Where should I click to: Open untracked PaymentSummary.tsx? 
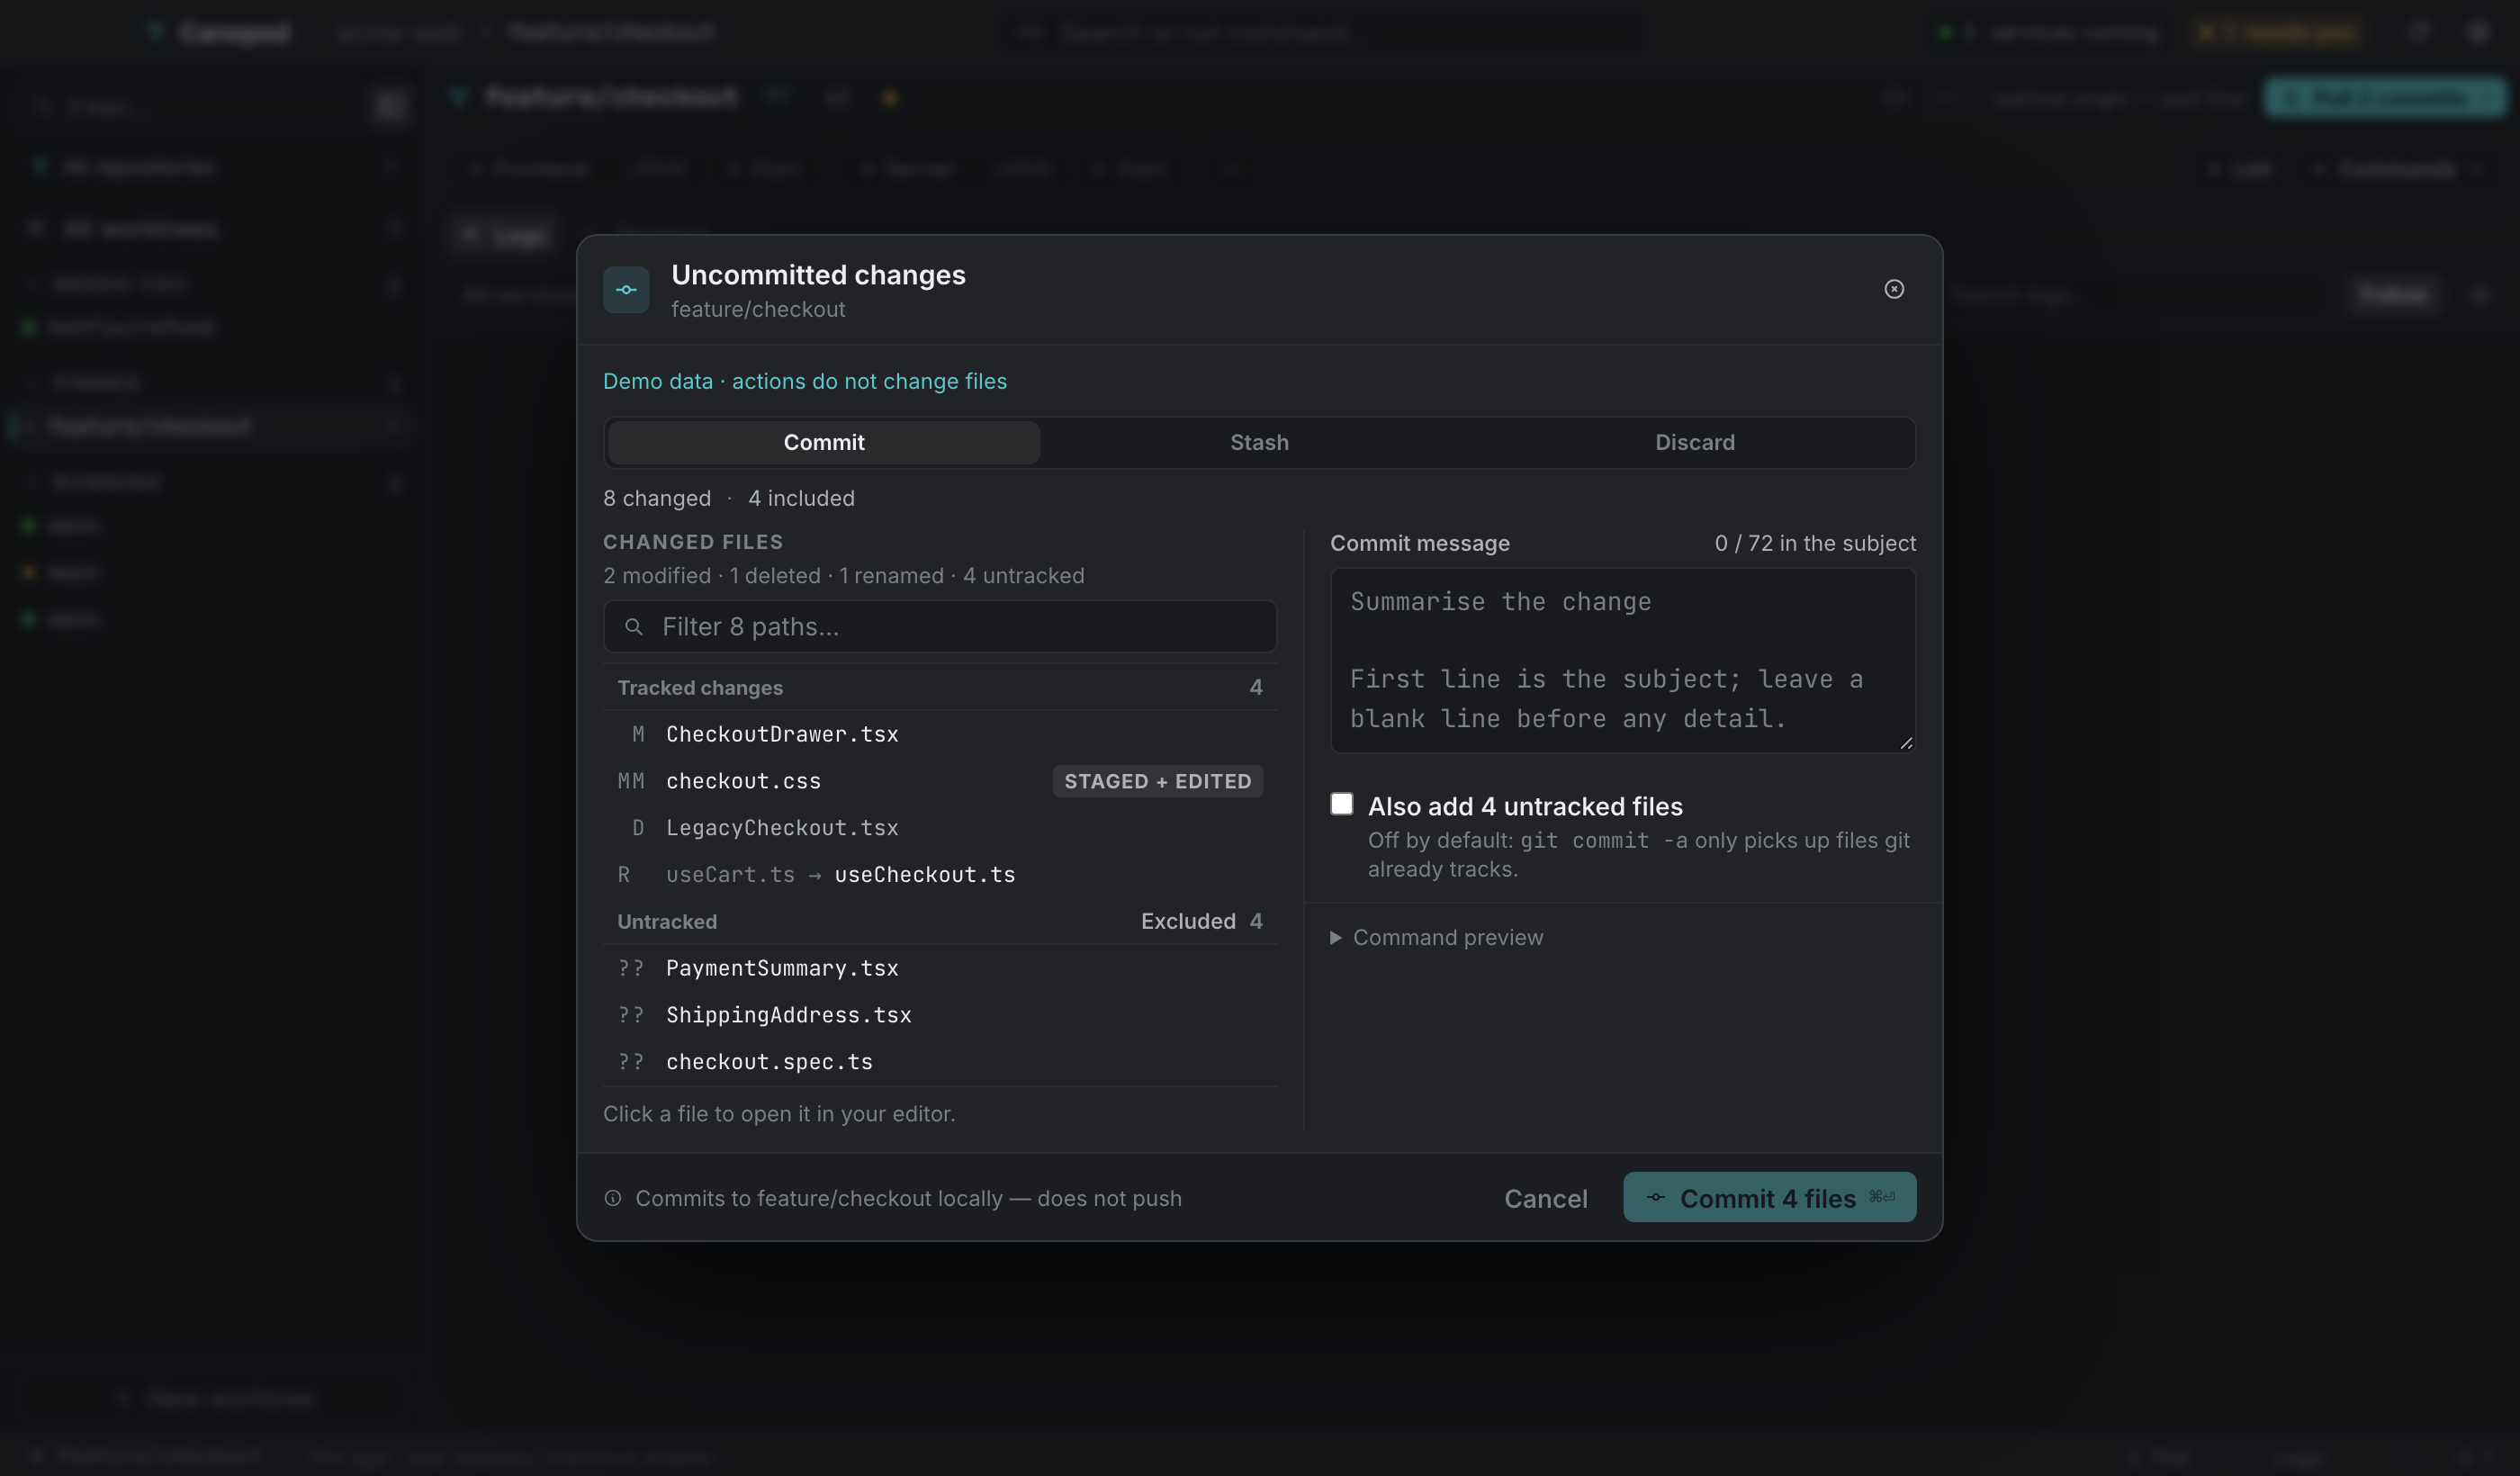(x=940, y=968)
